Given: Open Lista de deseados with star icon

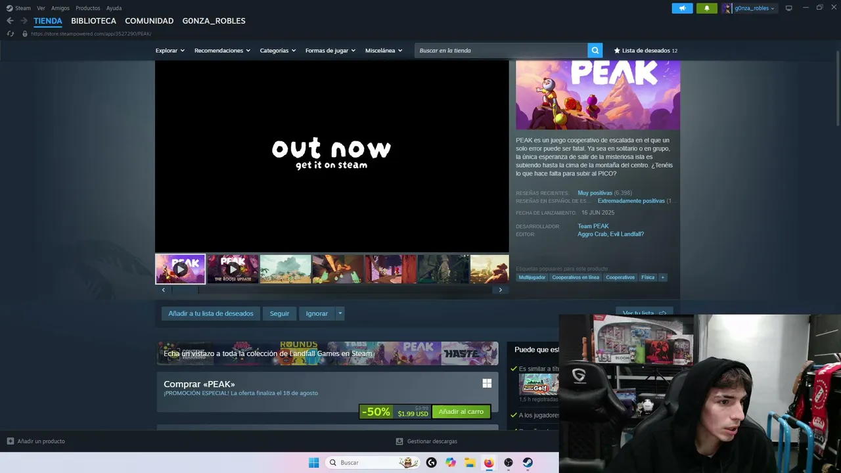Looking at the screenshot, I should 645,51.
